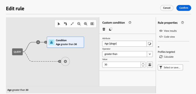Confirm the rule changes
The width and height of the screenshot is (196, 94).
(184, 8)
